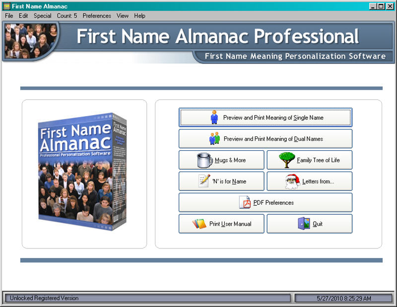Open the File menu
This screenshot has width=397, height=307.
9,16
